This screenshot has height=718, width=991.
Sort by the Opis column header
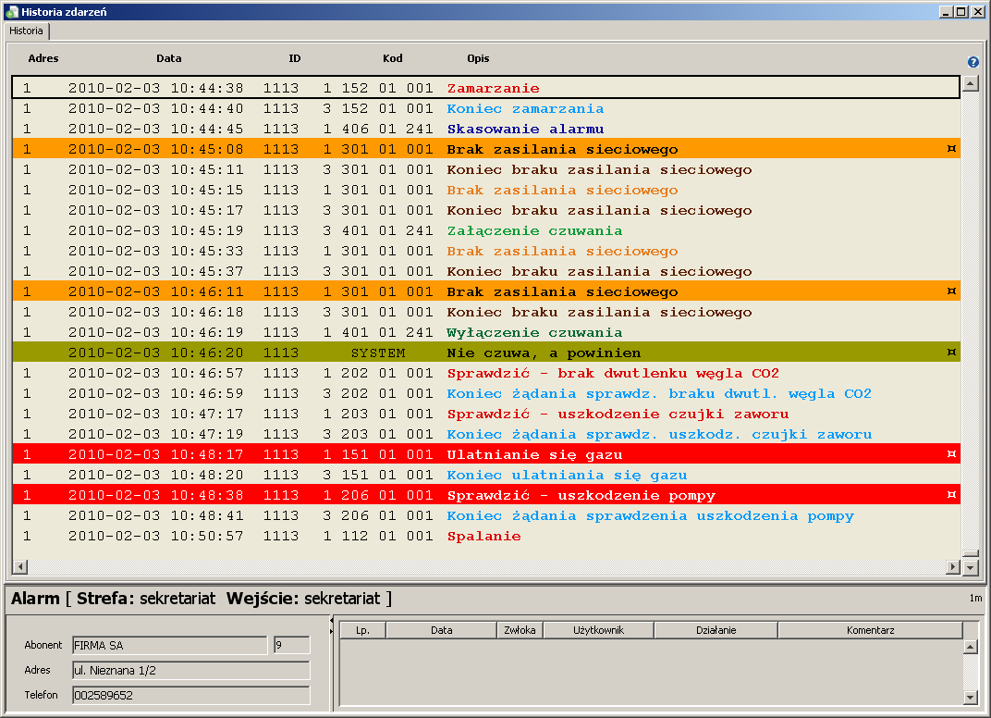pos(478,58)
